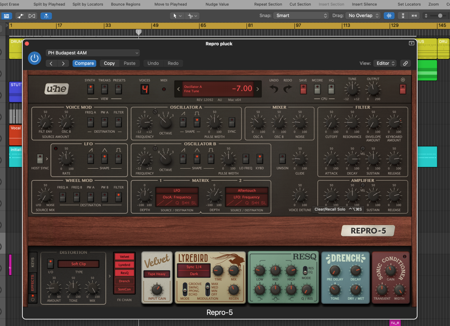Toggle the waveform zoom button in toolbar
This screenshot has width=450, height=326.
point(389,16)
